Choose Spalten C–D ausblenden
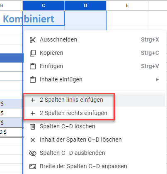 click(x=94, y=153)
